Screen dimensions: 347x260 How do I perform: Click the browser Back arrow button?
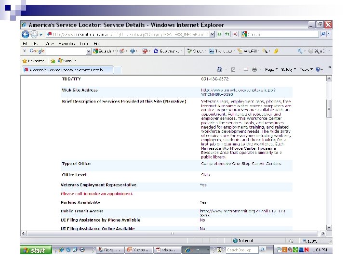click(26, 34)
